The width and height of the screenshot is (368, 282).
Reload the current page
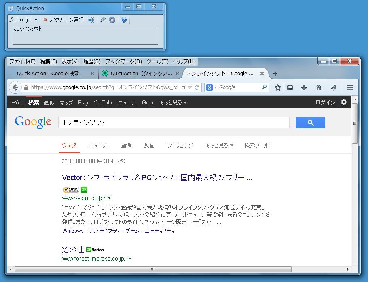click(197, 87)
